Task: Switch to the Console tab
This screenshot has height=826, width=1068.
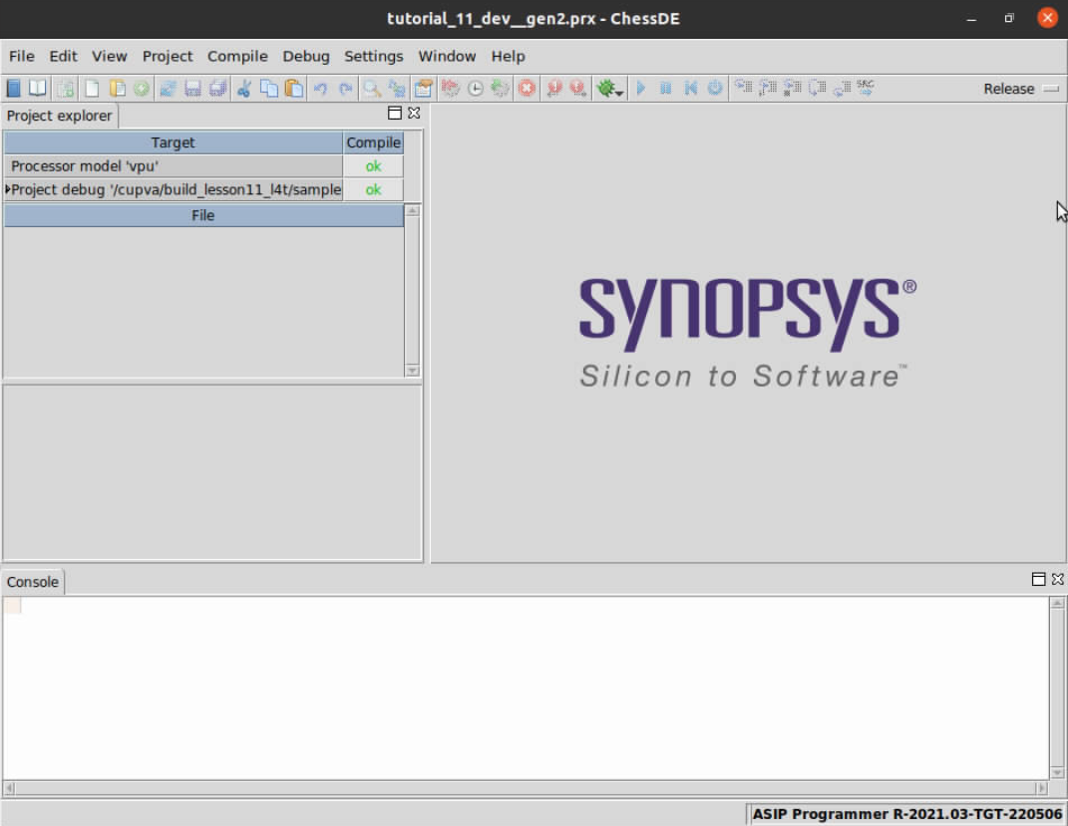Action: [33, 582]
